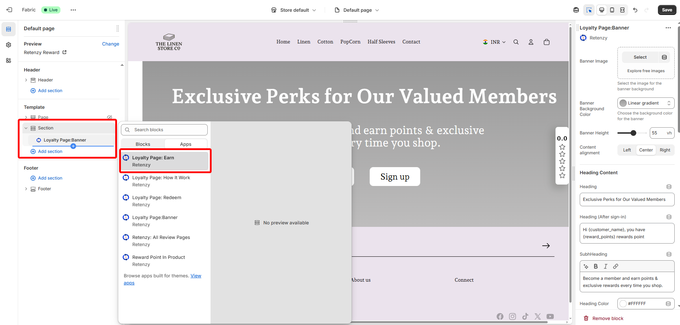Set content alignment to Right
680x325 pixels.
coord(665,150)
